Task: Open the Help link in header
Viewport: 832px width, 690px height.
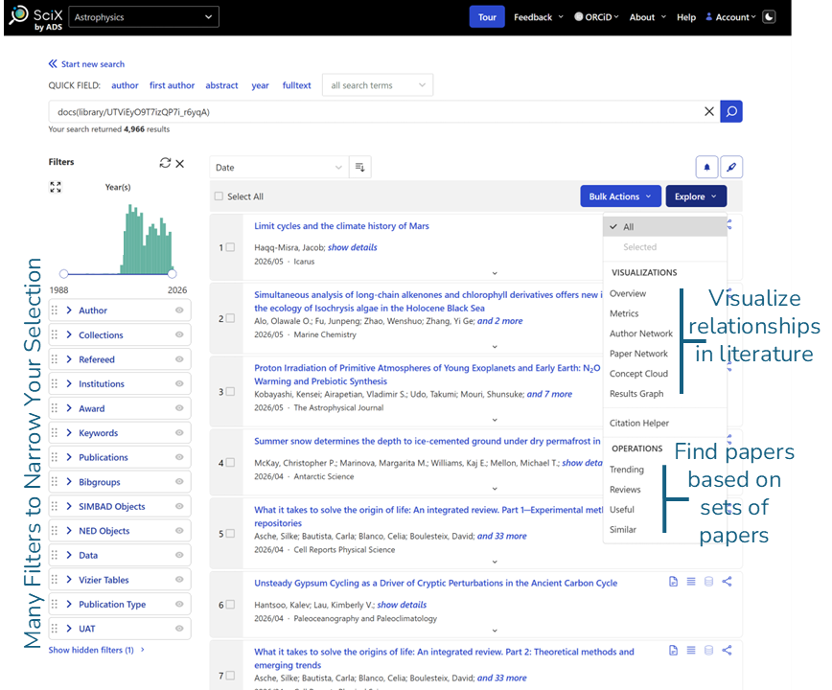Action: click(686, 17)
